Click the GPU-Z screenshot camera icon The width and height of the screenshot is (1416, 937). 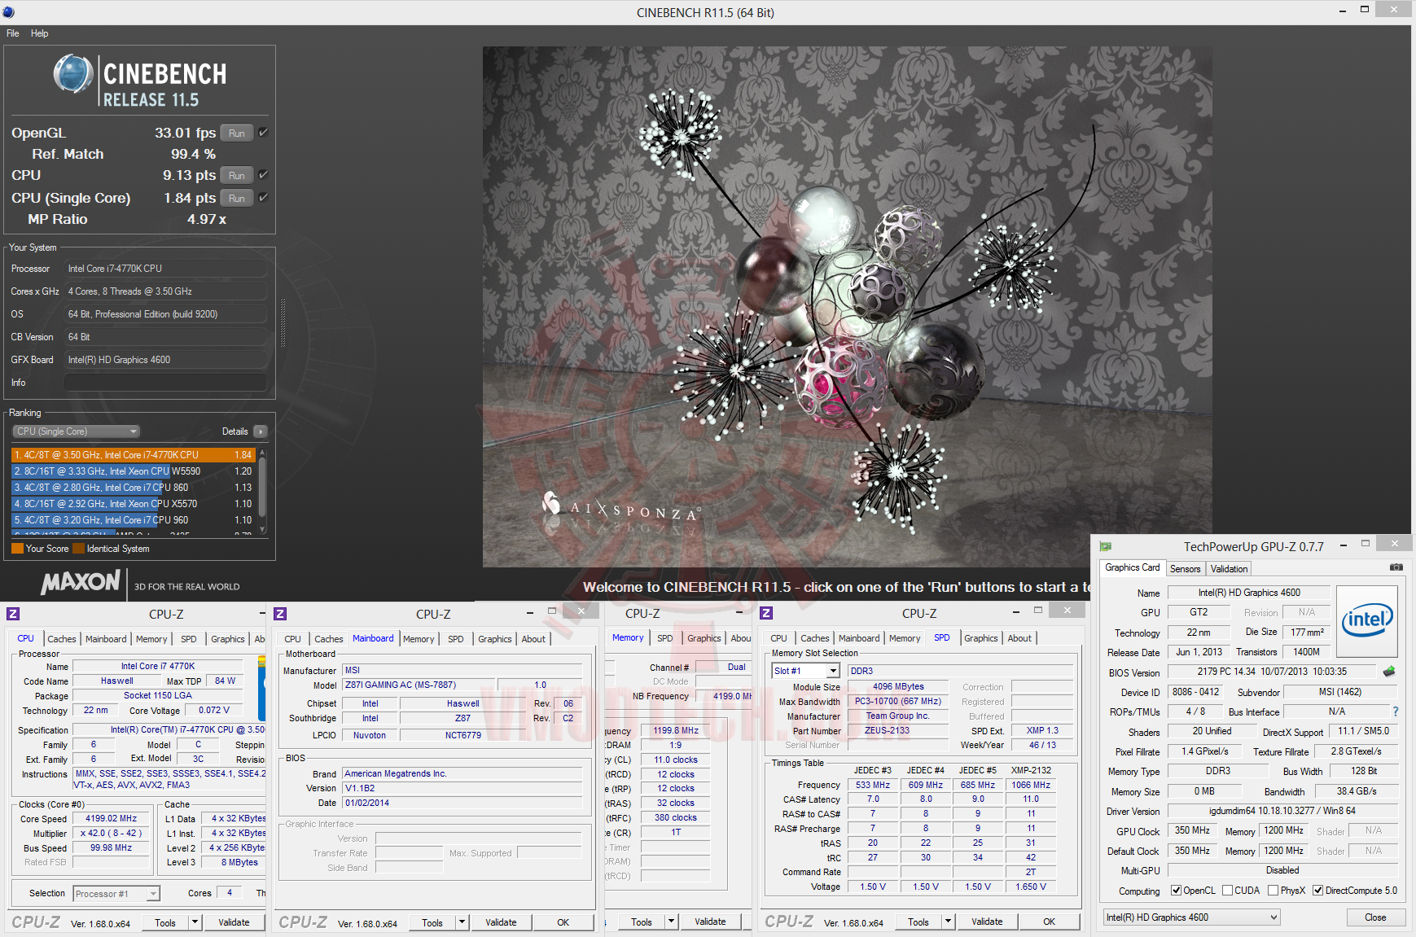pos(1396,567)
